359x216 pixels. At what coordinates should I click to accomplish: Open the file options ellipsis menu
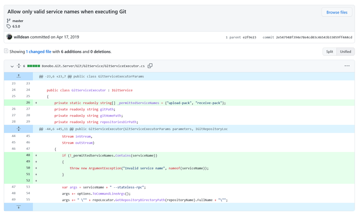click(347, 66)
